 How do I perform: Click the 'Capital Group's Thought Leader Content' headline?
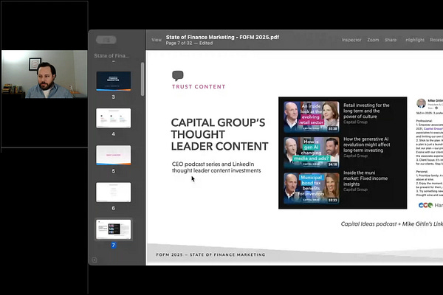(219, 134)
